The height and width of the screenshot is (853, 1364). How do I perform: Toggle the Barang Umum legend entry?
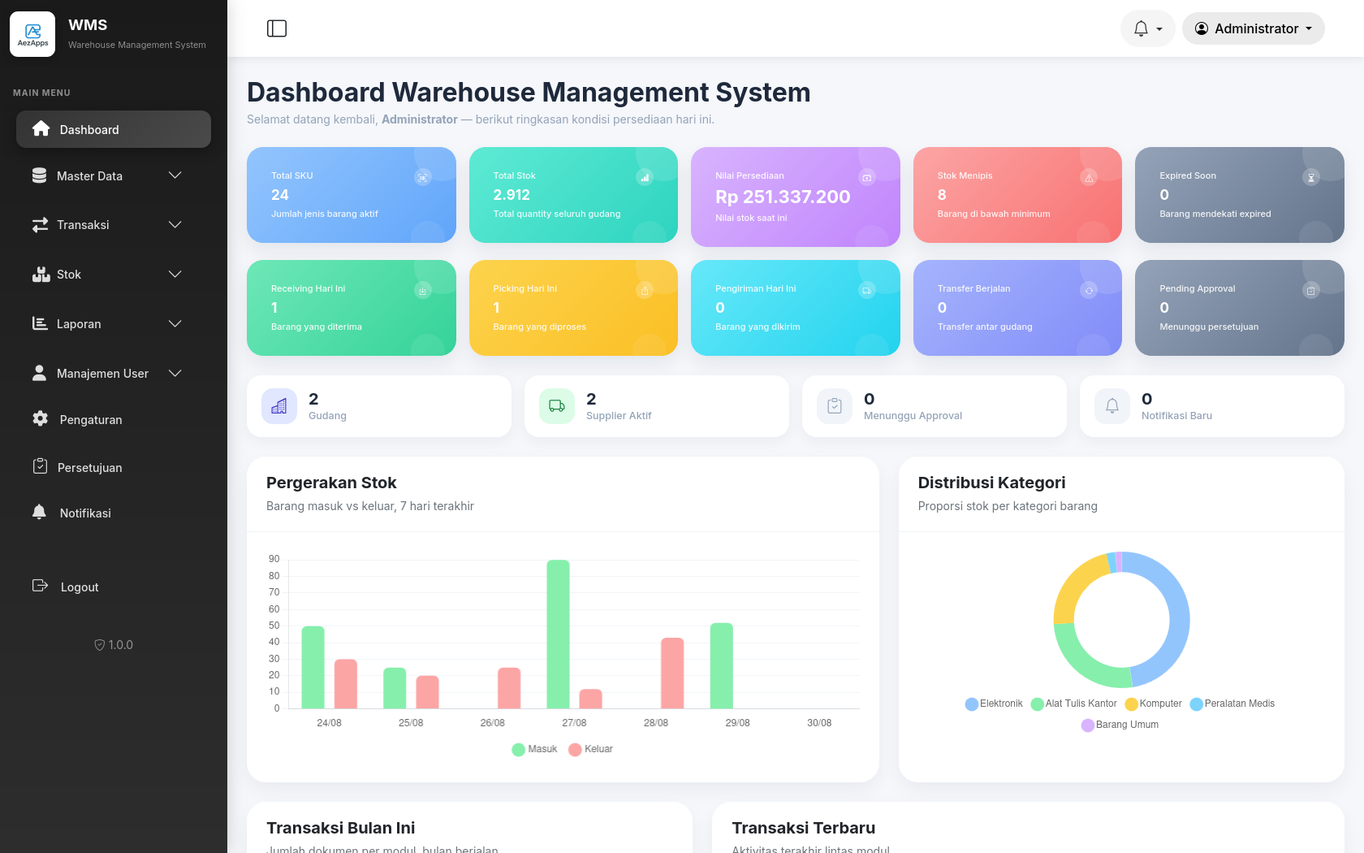[1120, 725]
